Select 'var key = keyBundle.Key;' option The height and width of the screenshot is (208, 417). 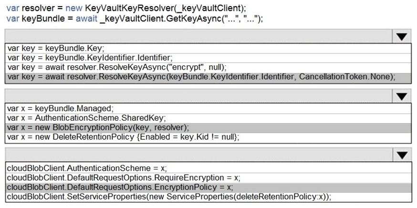coord(56,48)
